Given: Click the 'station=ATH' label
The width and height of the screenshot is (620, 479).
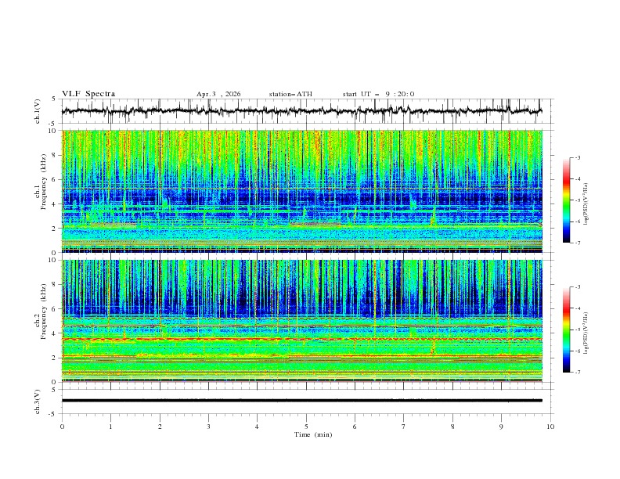Looking at the screenshot, I should pyautogui.click(x=290, y=94).
